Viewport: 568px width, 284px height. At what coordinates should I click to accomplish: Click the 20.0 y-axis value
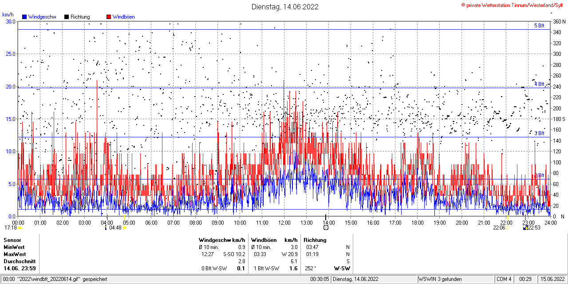10,86
